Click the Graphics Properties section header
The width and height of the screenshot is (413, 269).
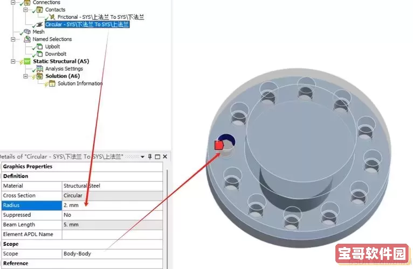point(82,166)
